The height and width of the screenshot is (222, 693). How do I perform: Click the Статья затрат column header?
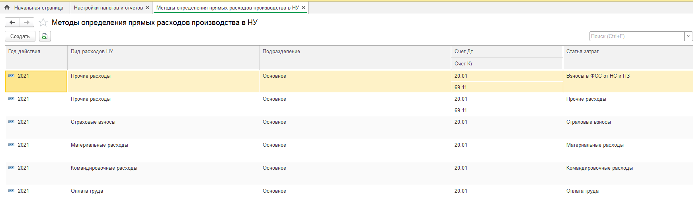coord(582,52)
